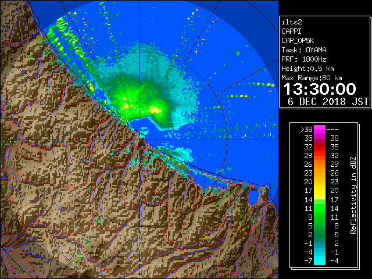Click the 13:30:00 timestamp text

[320, 89]
